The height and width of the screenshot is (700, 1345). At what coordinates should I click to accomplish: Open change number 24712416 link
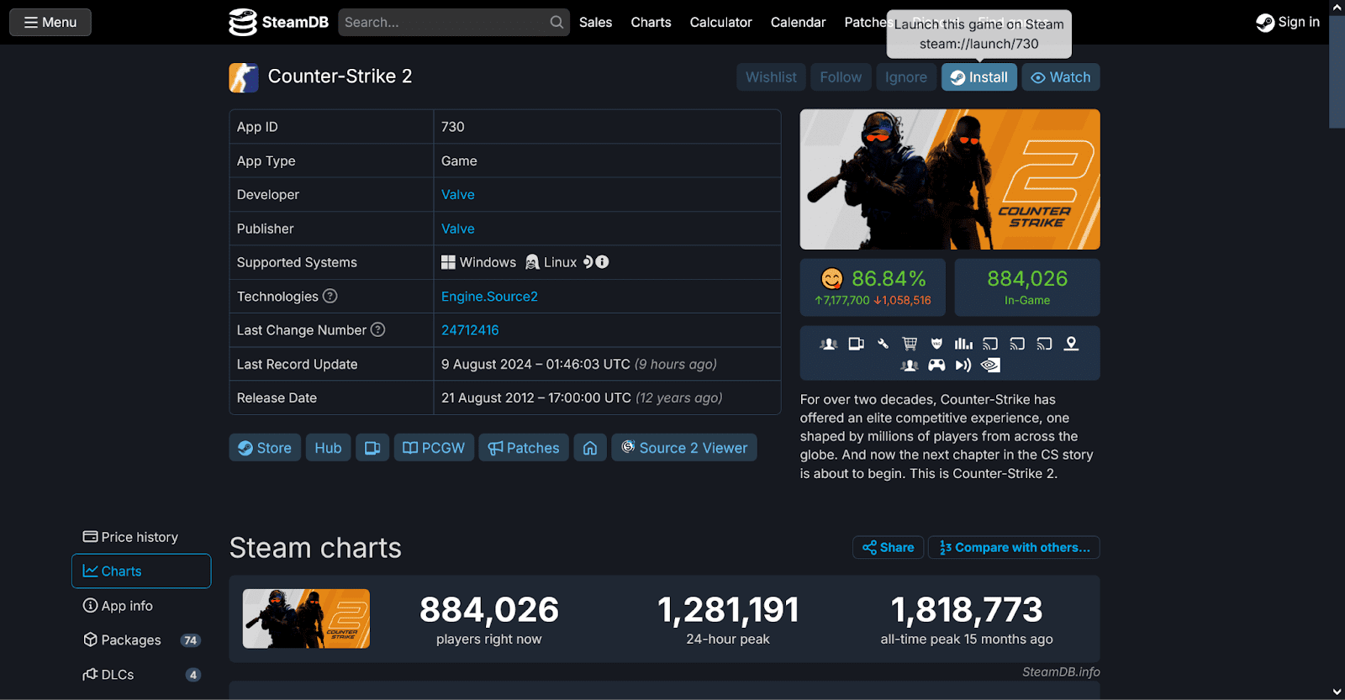point(470,330)
